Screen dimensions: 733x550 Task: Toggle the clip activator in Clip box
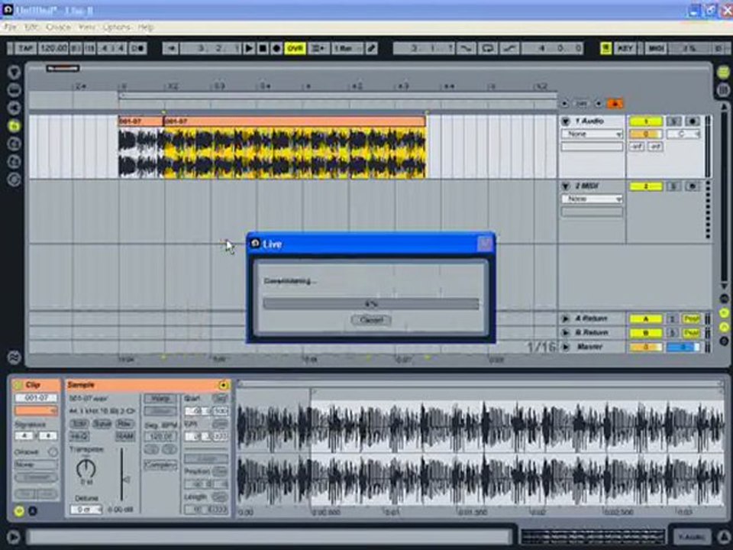18,385
